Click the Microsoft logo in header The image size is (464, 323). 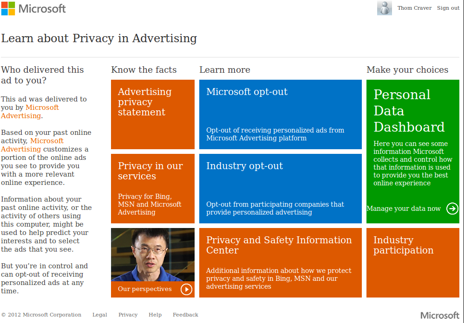click(33, 8)
